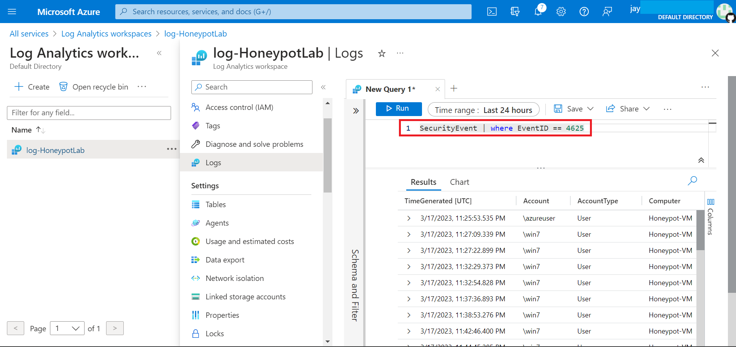Image resolution: width=736 pixels, height=347 pixels.
Task: Open Directories and subscriptions filter icon
Action: (515, 12)
